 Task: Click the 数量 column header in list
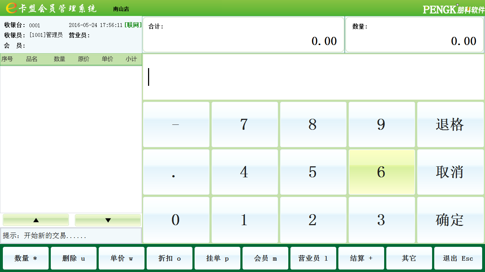pos(59,59)
